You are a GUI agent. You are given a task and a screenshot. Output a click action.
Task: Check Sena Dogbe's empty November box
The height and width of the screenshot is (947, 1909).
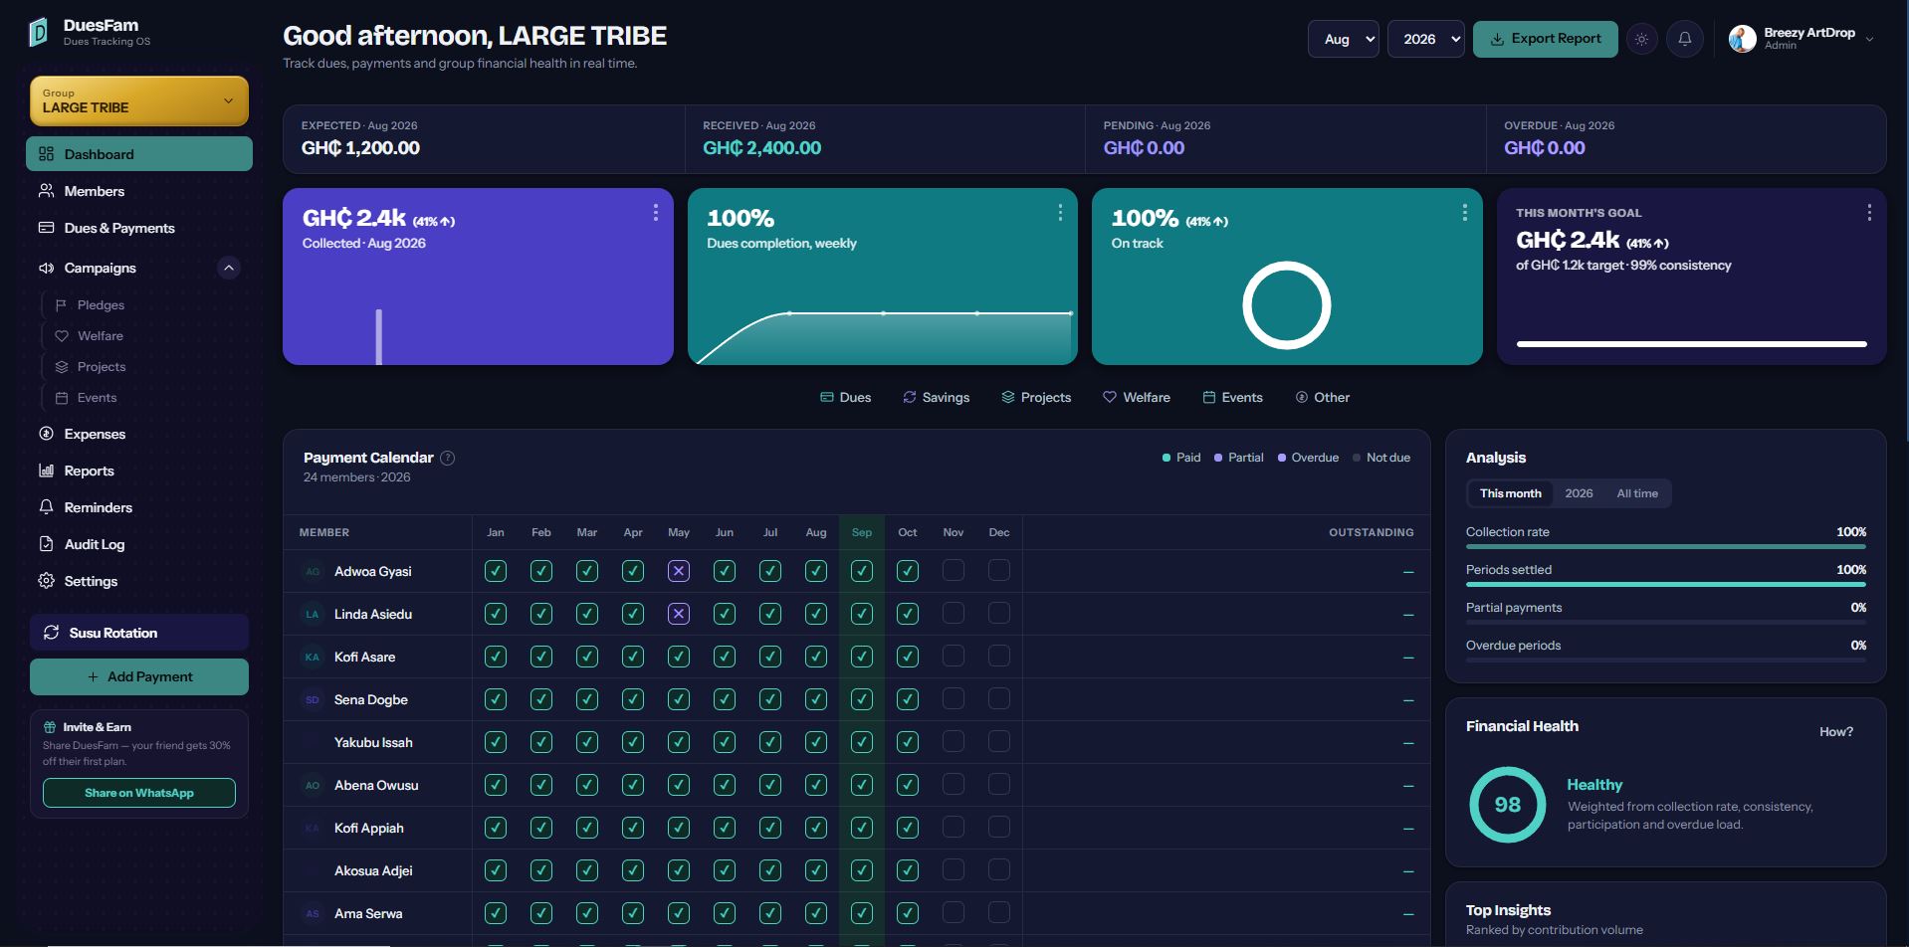point(954,698)
